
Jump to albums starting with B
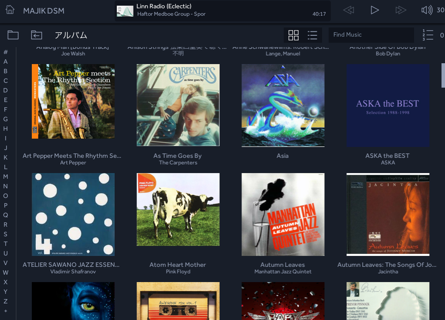point(6,71)
